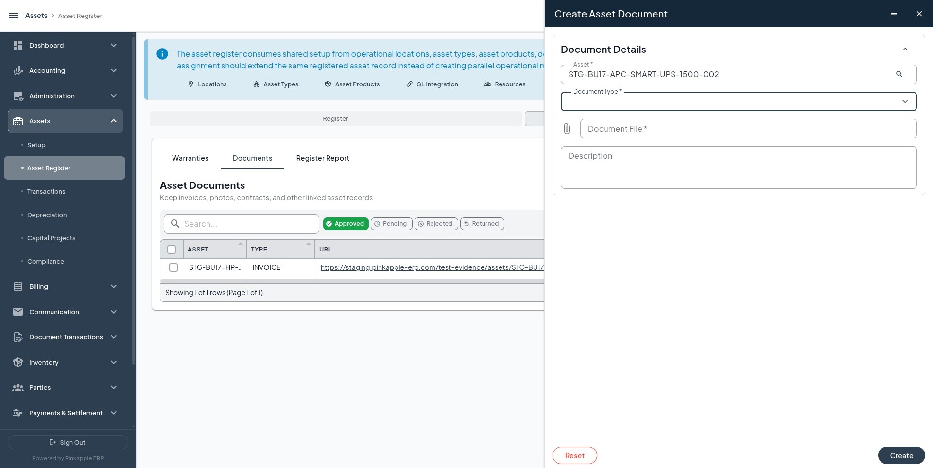Image resolution: width=933 pixels, height=468 pixels.
Task: Open the Locations shortcut link
Action: coord(207,84)
